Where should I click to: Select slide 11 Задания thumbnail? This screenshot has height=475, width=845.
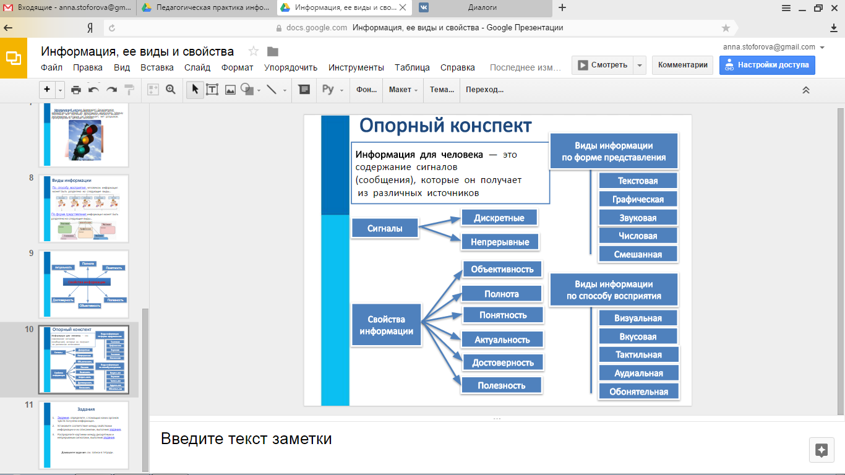pyautogui.click(x=84, y=435)
